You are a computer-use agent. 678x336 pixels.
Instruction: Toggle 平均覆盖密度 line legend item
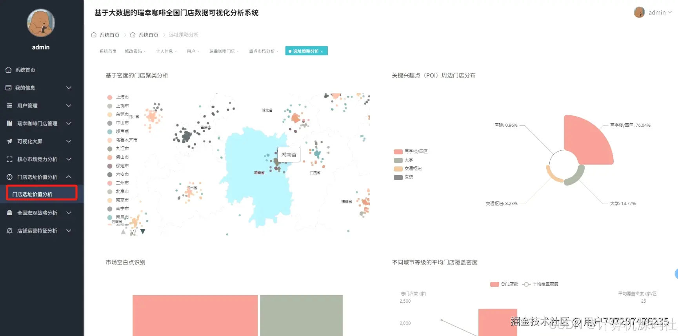click(541, 284)
